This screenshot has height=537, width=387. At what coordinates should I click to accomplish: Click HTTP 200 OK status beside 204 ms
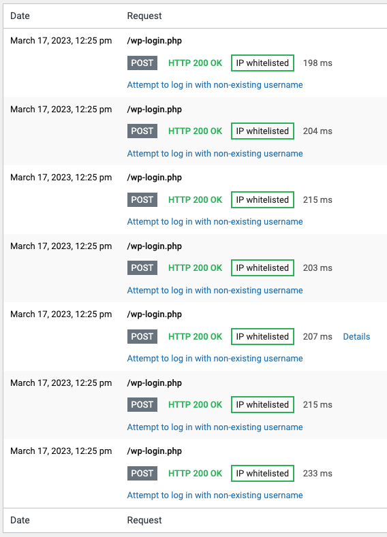195,131
